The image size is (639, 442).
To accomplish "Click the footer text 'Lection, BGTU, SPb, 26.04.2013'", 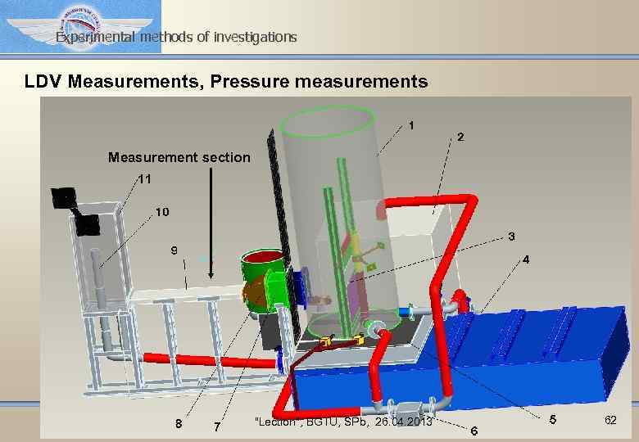I will click(343, 422).
